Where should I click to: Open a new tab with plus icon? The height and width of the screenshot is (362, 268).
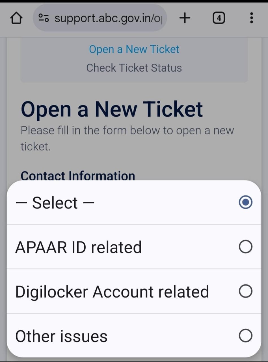coord(185,18)
